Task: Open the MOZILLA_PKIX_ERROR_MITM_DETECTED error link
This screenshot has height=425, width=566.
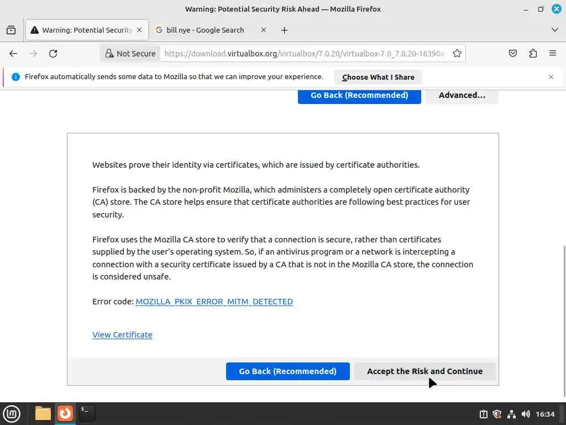Action: click(214, 302)
